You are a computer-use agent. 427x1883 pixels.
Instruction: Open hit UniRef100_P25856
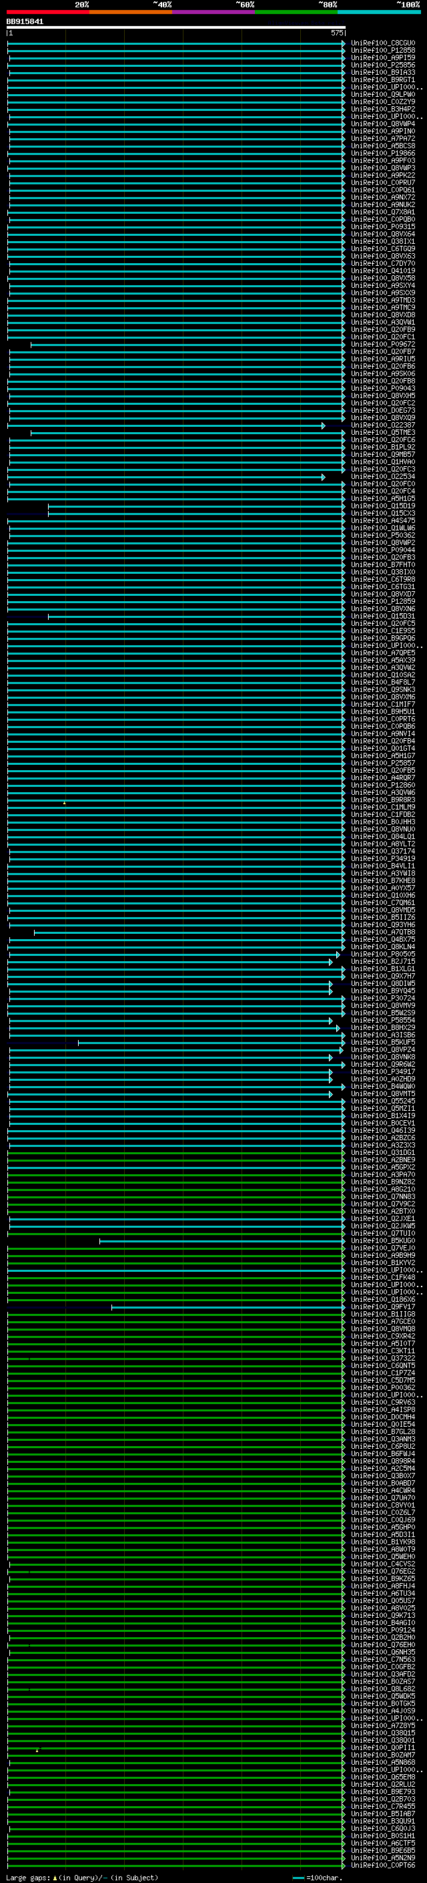382,65
